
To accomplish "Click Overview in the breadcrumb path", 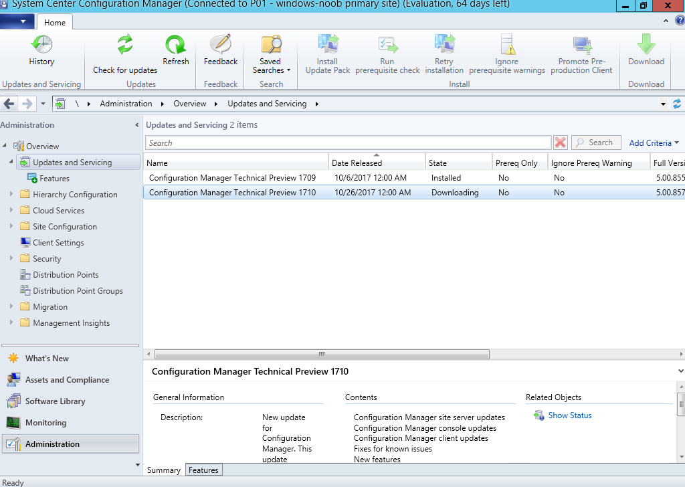I will coord(189,104).
